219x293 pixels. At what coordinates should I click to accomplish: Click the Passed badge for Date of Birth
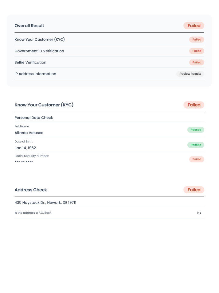[196, 145]
